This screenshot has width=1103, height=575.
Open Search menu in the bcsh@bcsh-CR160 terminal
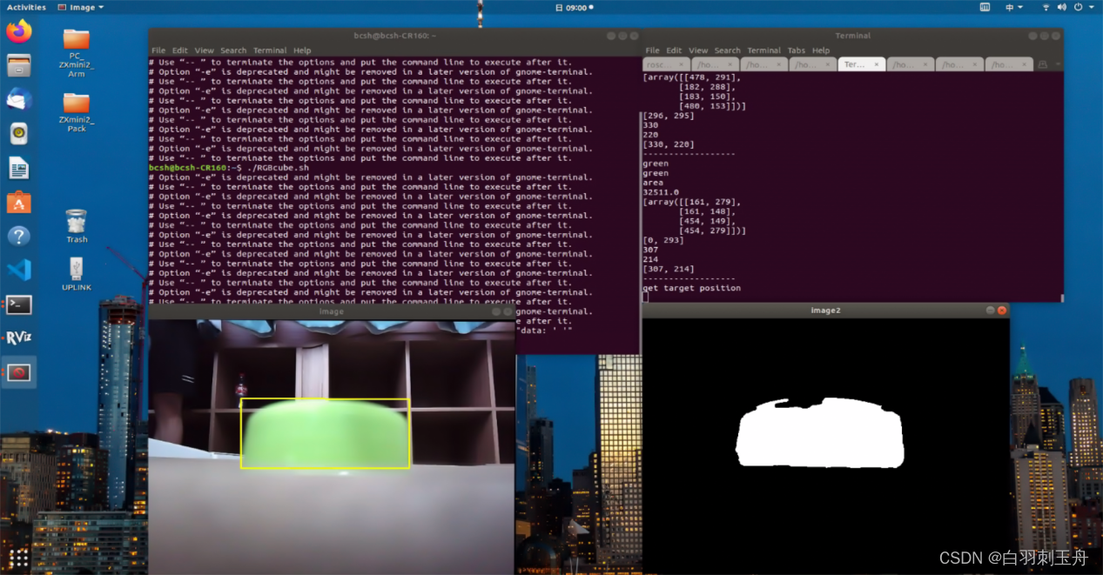click(x=233, y=50)
